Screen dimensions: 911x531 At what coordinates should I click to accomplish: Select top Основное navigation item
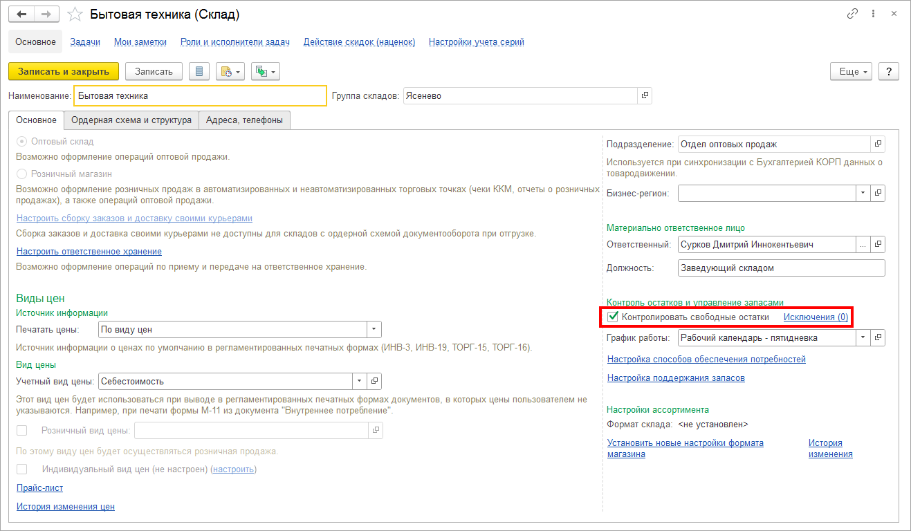35,41
